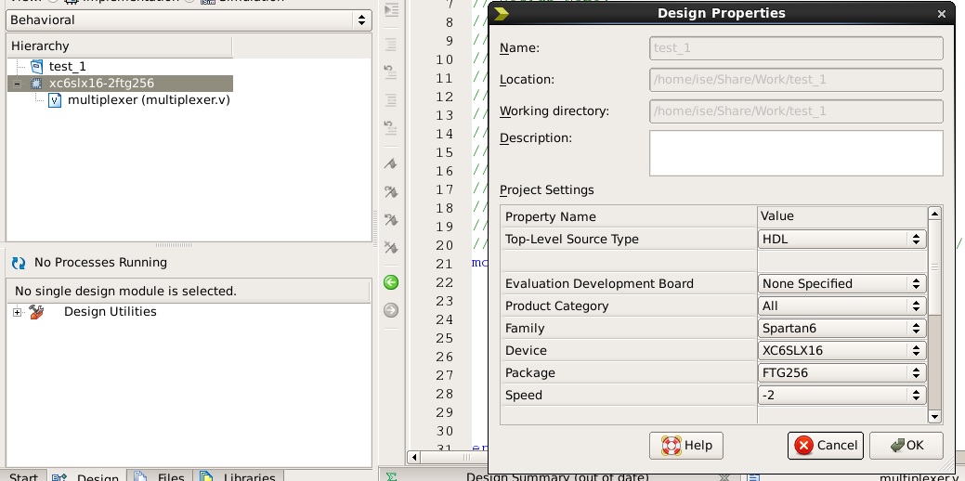Click the No Processes Running refresh icon

tap(20, 263)
